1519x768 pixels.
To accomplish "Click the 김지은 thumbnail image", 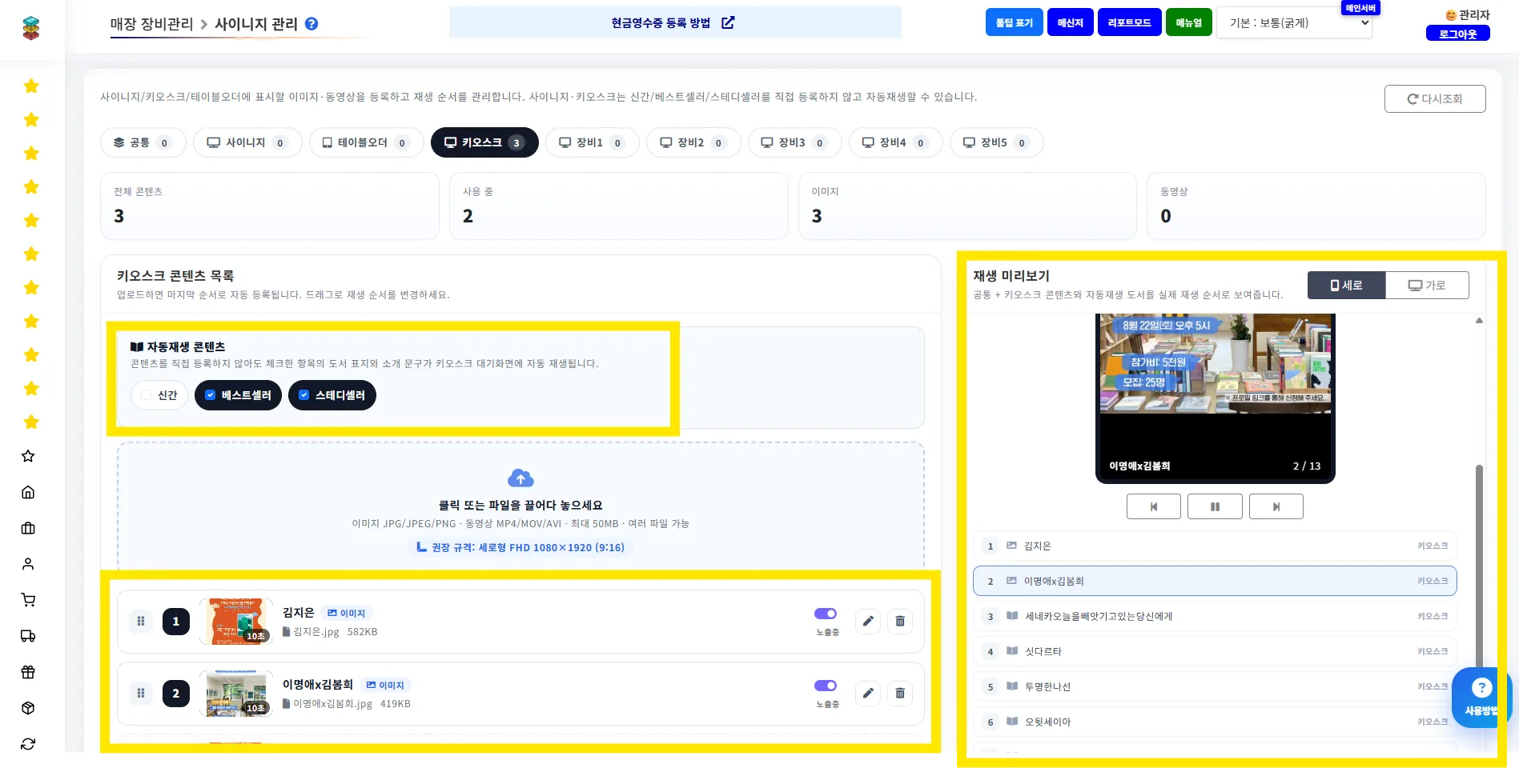I will click(x=236, y=622).
